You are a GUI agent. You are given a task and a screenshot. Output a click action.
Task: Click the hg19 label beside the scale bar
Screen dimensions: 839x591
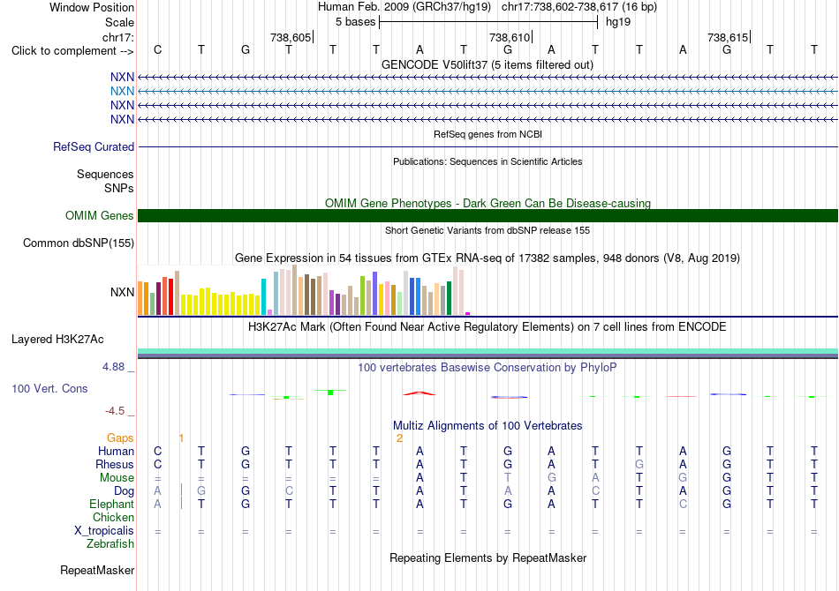tap(618, 22)
